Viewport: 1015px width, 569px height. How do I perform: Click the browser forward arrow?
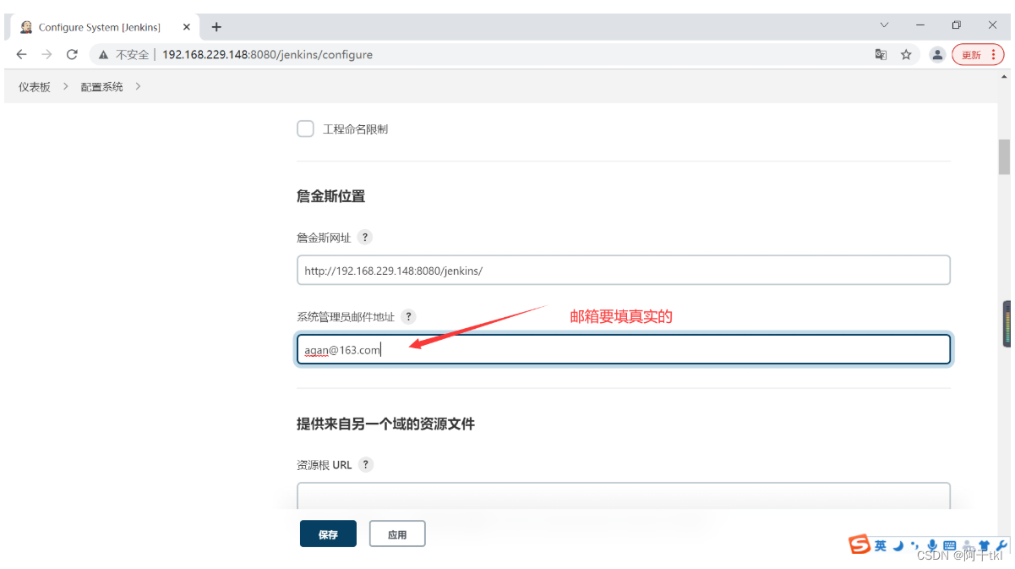46,54
